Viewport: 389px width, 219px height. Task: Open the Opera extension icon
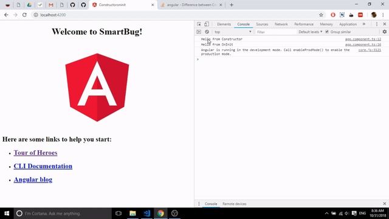(x=333, y=15)
